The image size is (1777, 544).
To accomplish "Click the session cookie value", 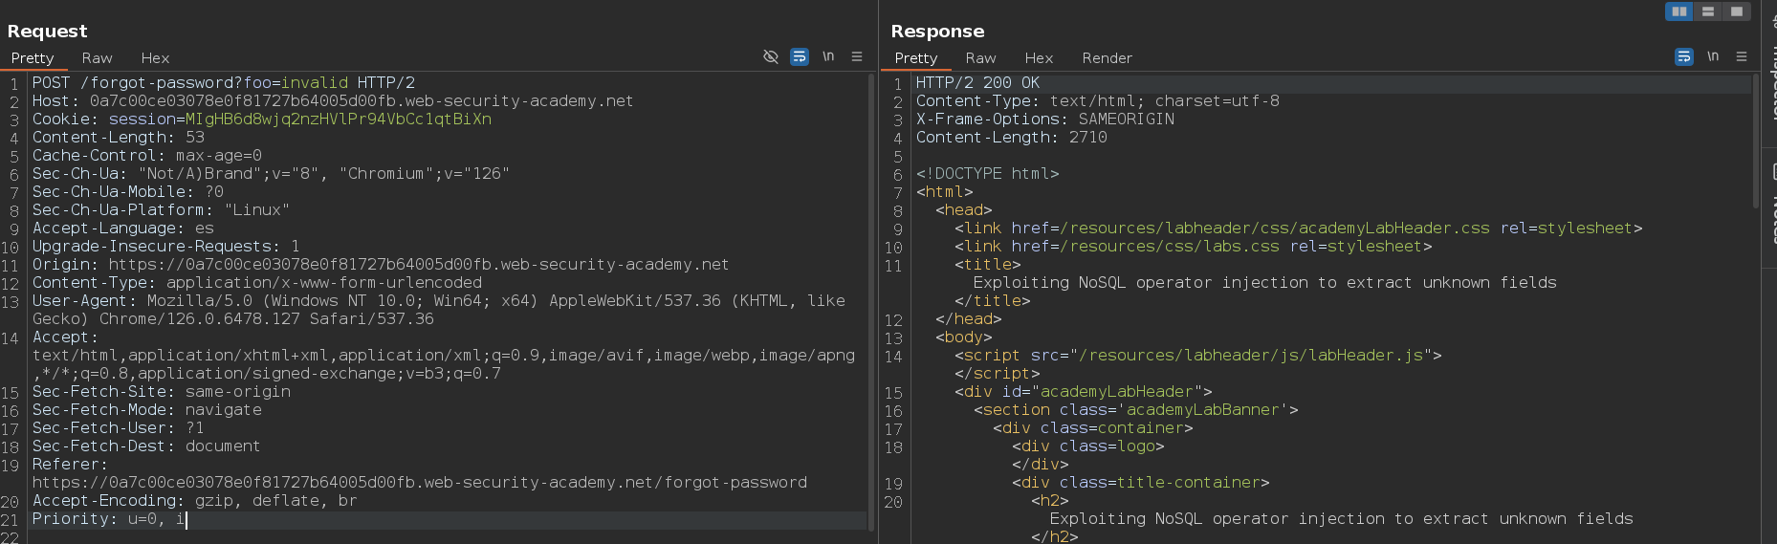I will 339,120.
